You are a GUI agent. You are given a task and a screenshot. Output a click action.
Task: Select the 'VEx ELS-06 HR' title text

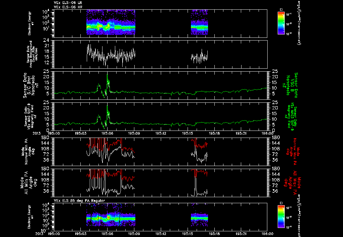pos(68,7)
